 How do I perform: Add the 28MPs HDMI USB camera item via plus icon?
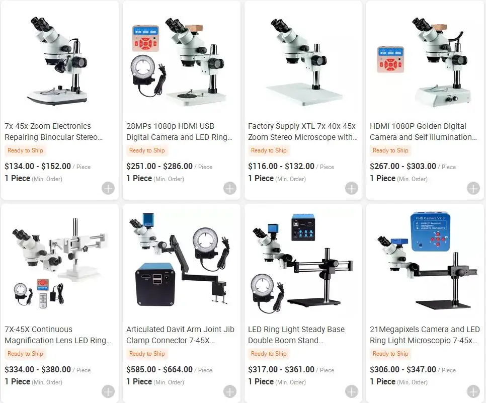point(230,188)
